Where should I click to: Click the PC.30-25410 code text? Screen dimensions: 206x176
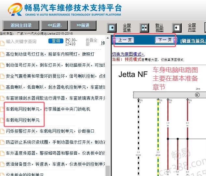pyautogui.click(x=71, y=42)
